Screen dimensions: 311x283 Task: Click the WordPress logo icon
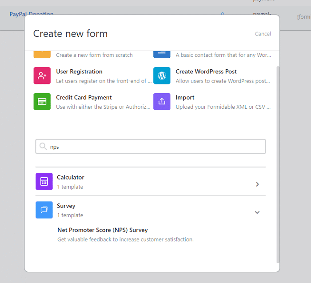tap(162, 76)
